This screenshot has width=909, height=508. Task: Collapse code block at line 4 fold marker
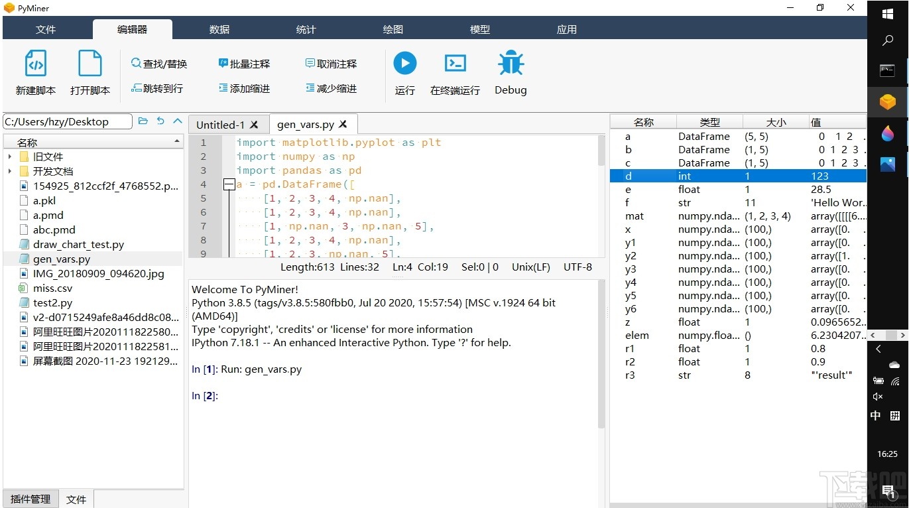click(x=229, y=184)
